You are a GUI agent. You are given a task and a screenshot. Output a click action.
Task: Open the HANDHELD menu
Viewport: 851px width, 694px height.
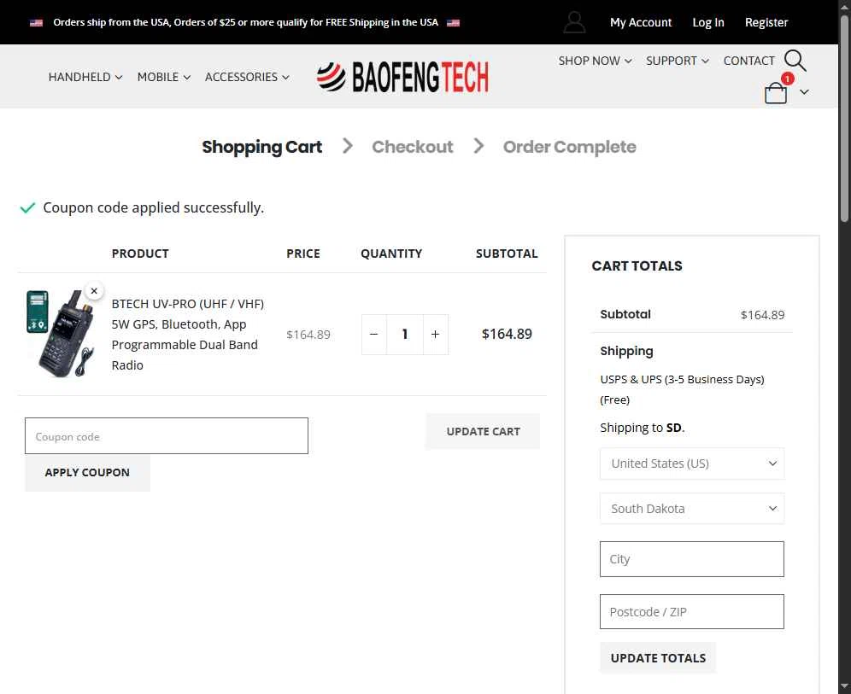85,77
